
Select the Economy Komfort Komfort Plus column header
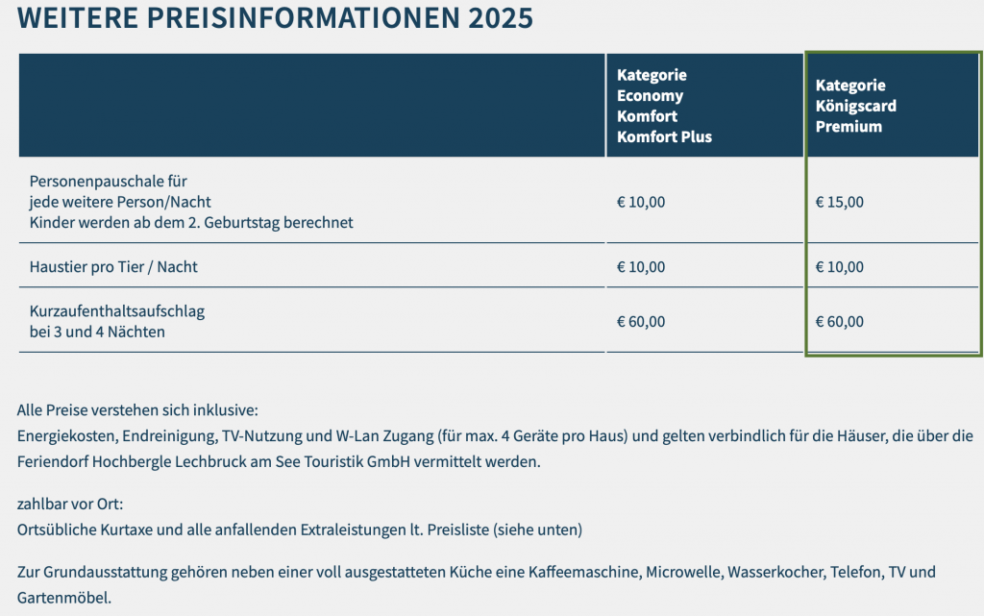pos(664,106)
